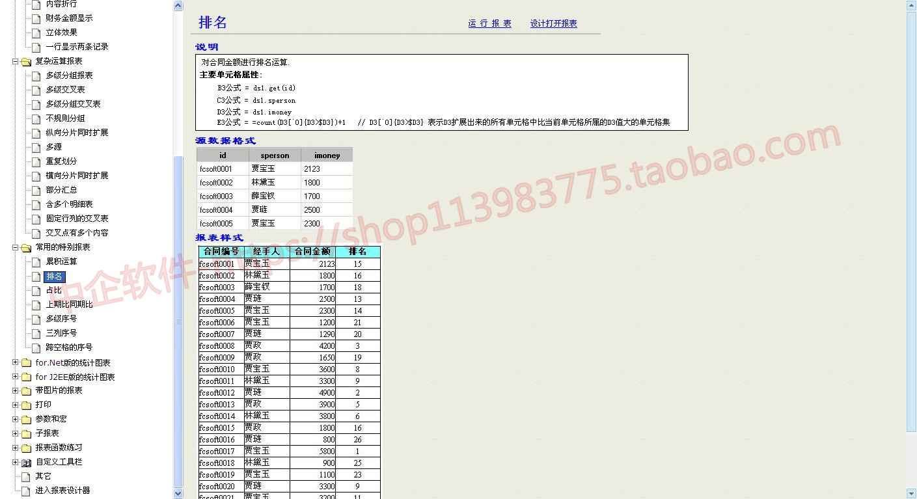Click the open folder icon for 复杂运算报表
Image resolution: width=917 pixels, height=499 pixels.
tap(26, 62)
